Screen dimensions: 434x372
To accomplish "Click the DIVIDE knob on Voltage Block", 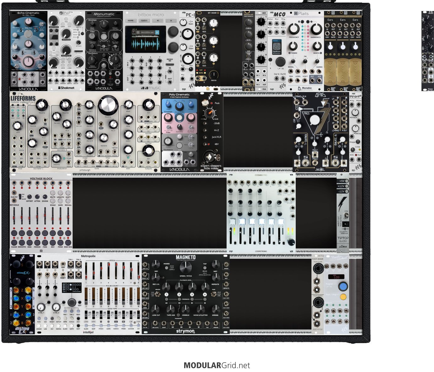I will point(45,197).
